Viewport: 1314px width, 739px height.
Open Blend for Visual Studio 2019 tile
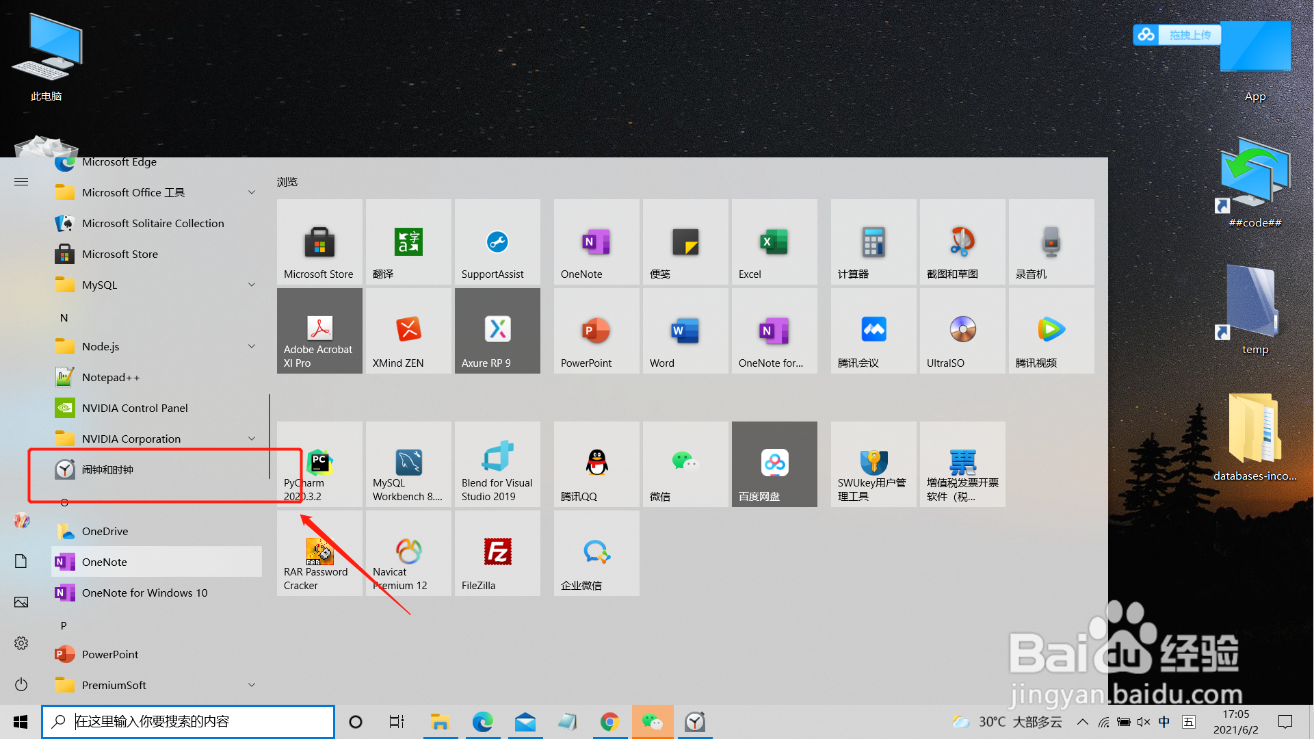click(497, 464)
